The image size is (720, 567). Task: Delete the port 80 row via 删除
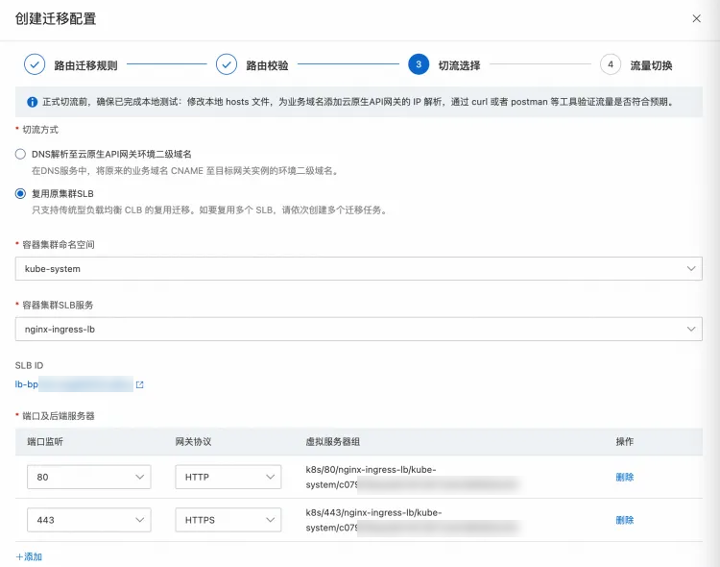coord(625,477)
